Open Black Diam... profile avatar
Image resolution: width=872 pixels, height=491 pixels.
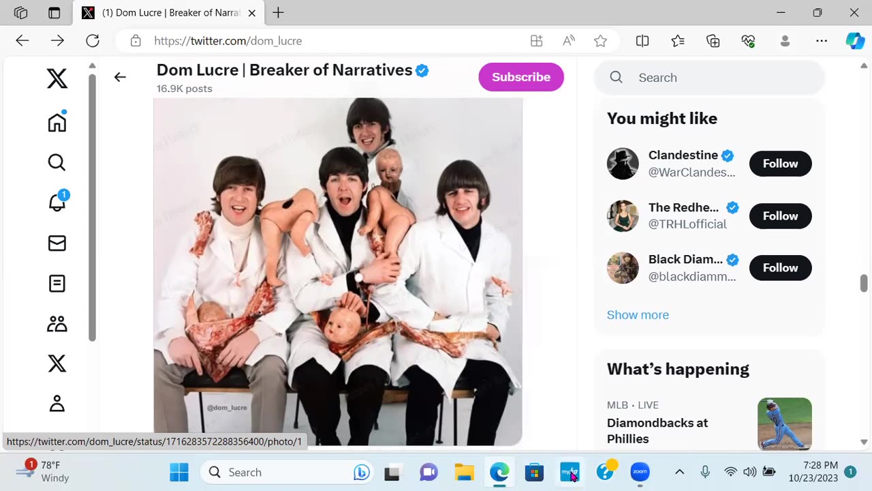tap(623, 268)
